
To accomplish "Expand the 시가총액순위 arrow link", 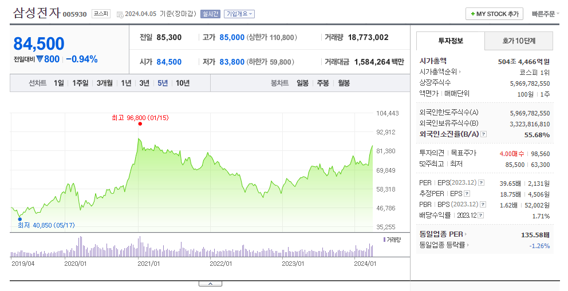I will coord(460,71).
